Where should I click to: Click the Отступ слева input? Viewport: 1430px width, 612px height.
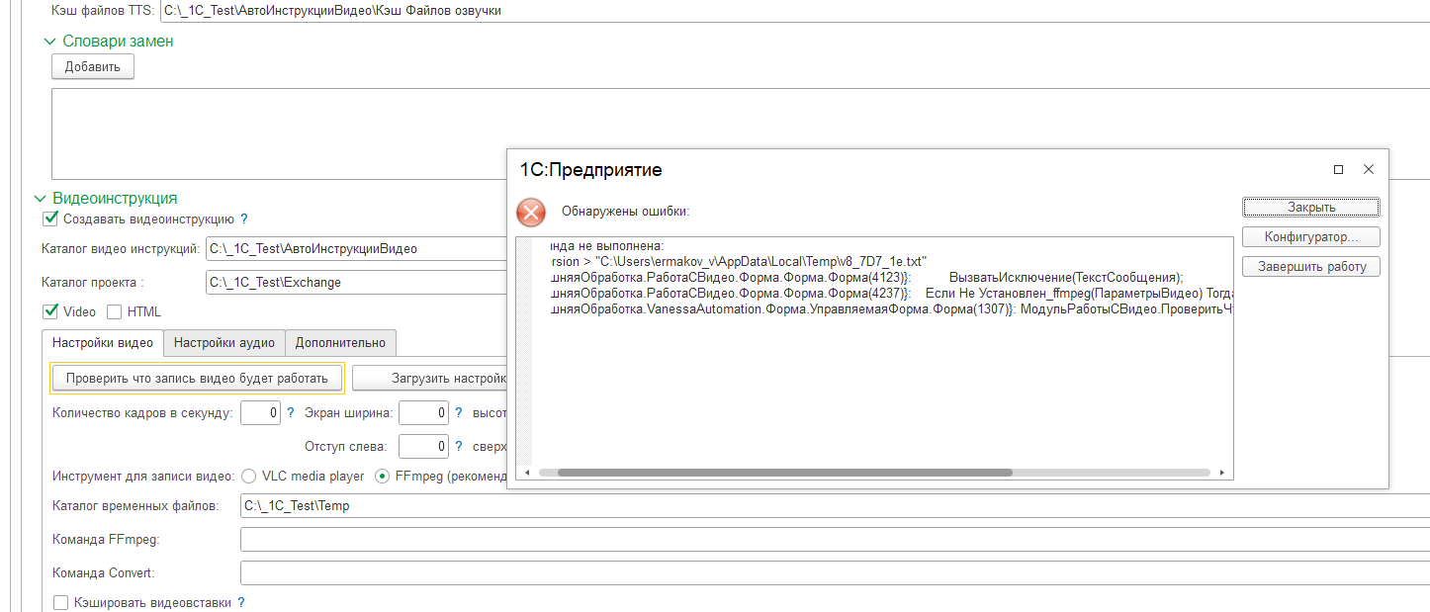click(423, 446)
